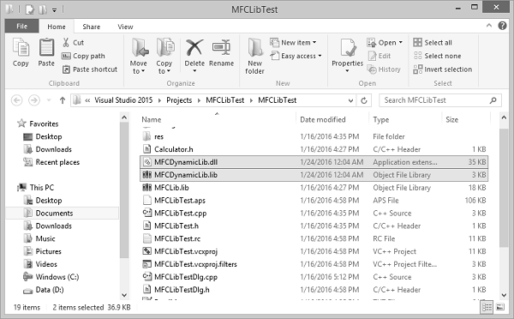Navigate back with the Back arrow
The width and height of the screenshot is (514, 319).
17,100
